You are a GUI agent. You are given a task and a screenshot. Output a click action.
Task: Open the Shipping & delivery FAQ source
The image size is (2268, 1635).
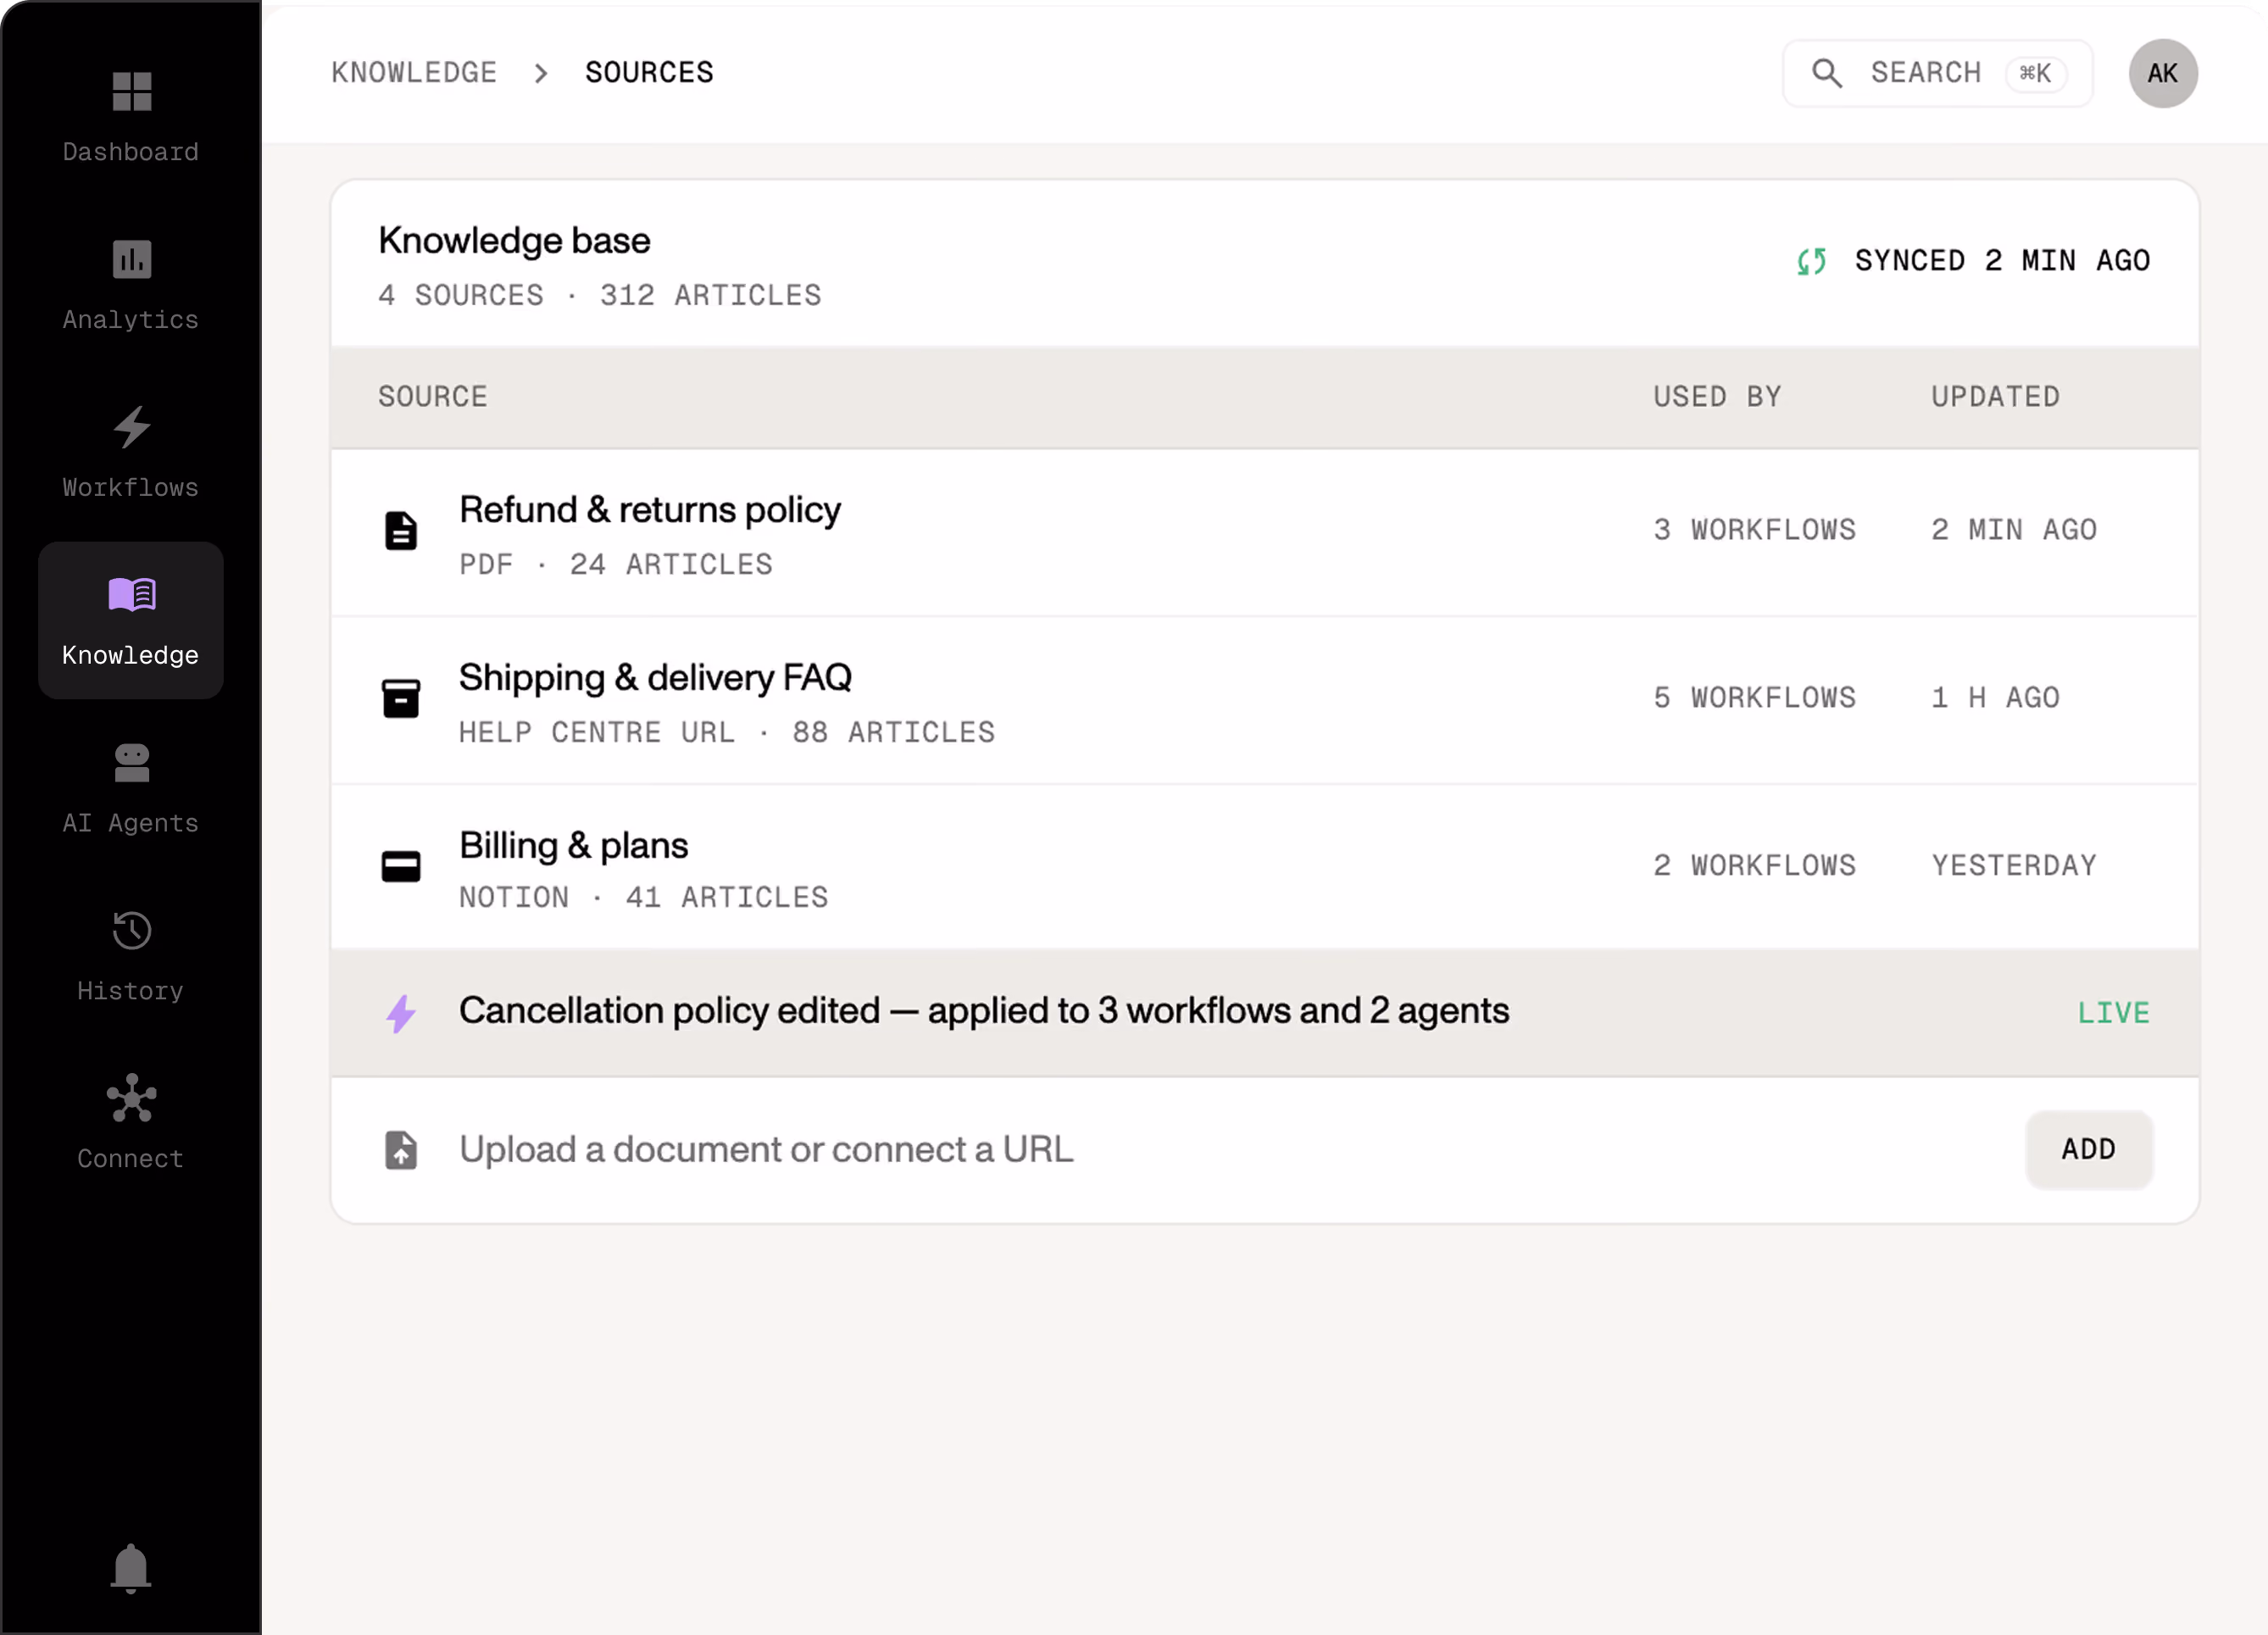[655, 678]
